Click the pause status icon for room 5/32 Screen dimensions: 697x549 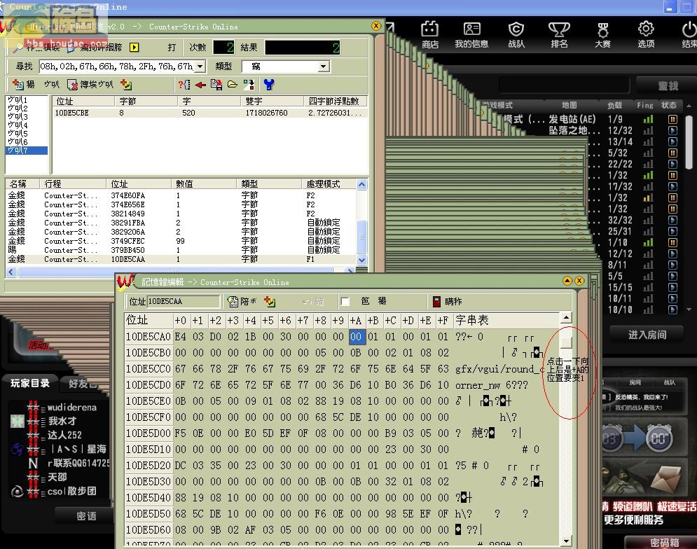[x=672, y=153]
